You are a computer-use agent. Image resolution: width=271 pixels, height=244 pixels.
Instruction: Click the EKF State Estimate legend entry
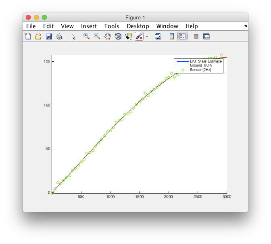[x=206, y=61]
